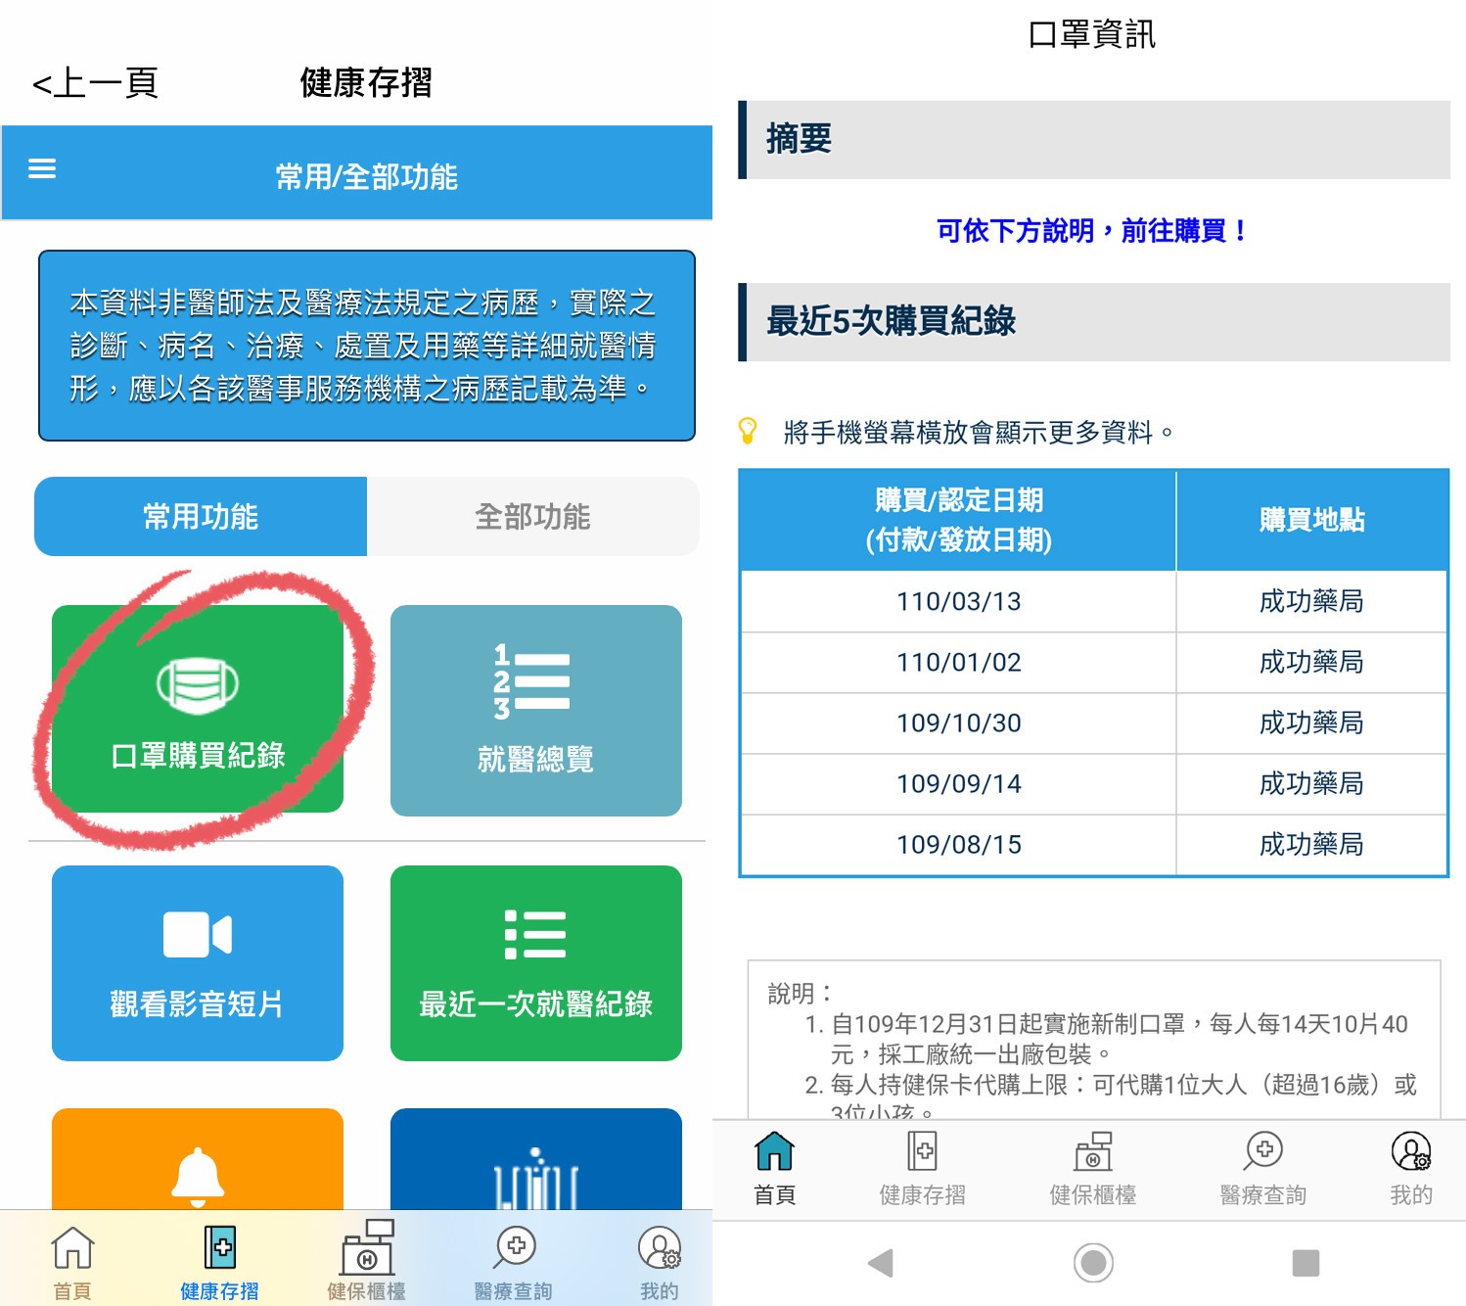Open the 就醫總覽 tile

pyautogui.click(x=535, y=711)
